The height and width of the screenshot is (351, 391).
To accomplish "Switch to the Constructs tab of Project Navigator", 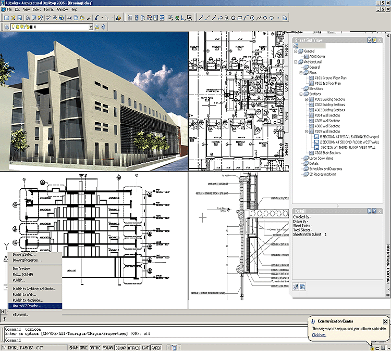I will (x=286, y=83).
